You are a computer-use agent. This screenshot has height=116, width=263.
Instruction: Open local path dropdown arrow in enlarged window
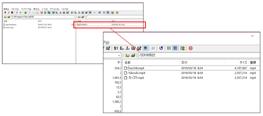[119, 55]
